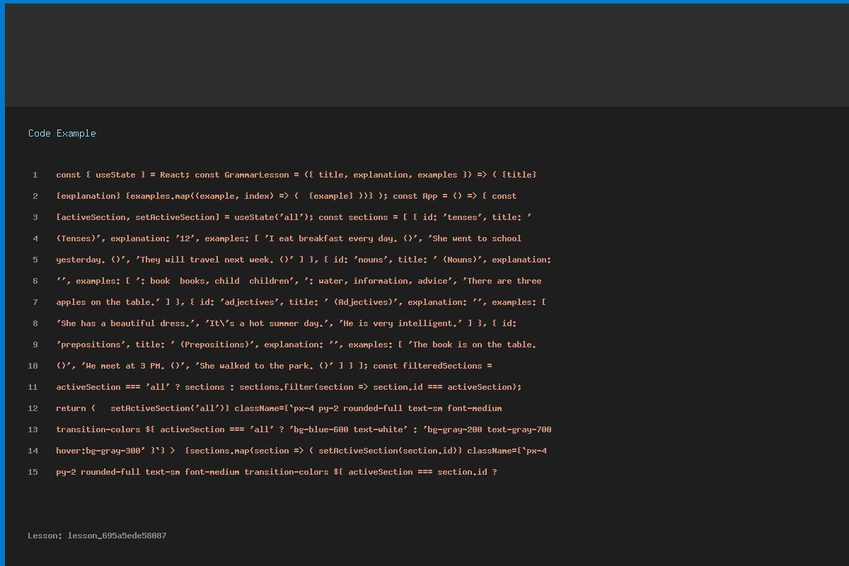Select line number 12 in the gutter
849x566 pixels.
coord(33,408)
